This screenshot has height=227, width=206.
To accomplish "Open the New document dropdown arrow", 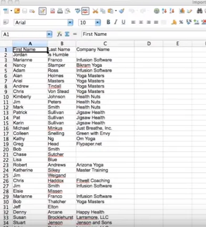I will [x=11, y=11].
